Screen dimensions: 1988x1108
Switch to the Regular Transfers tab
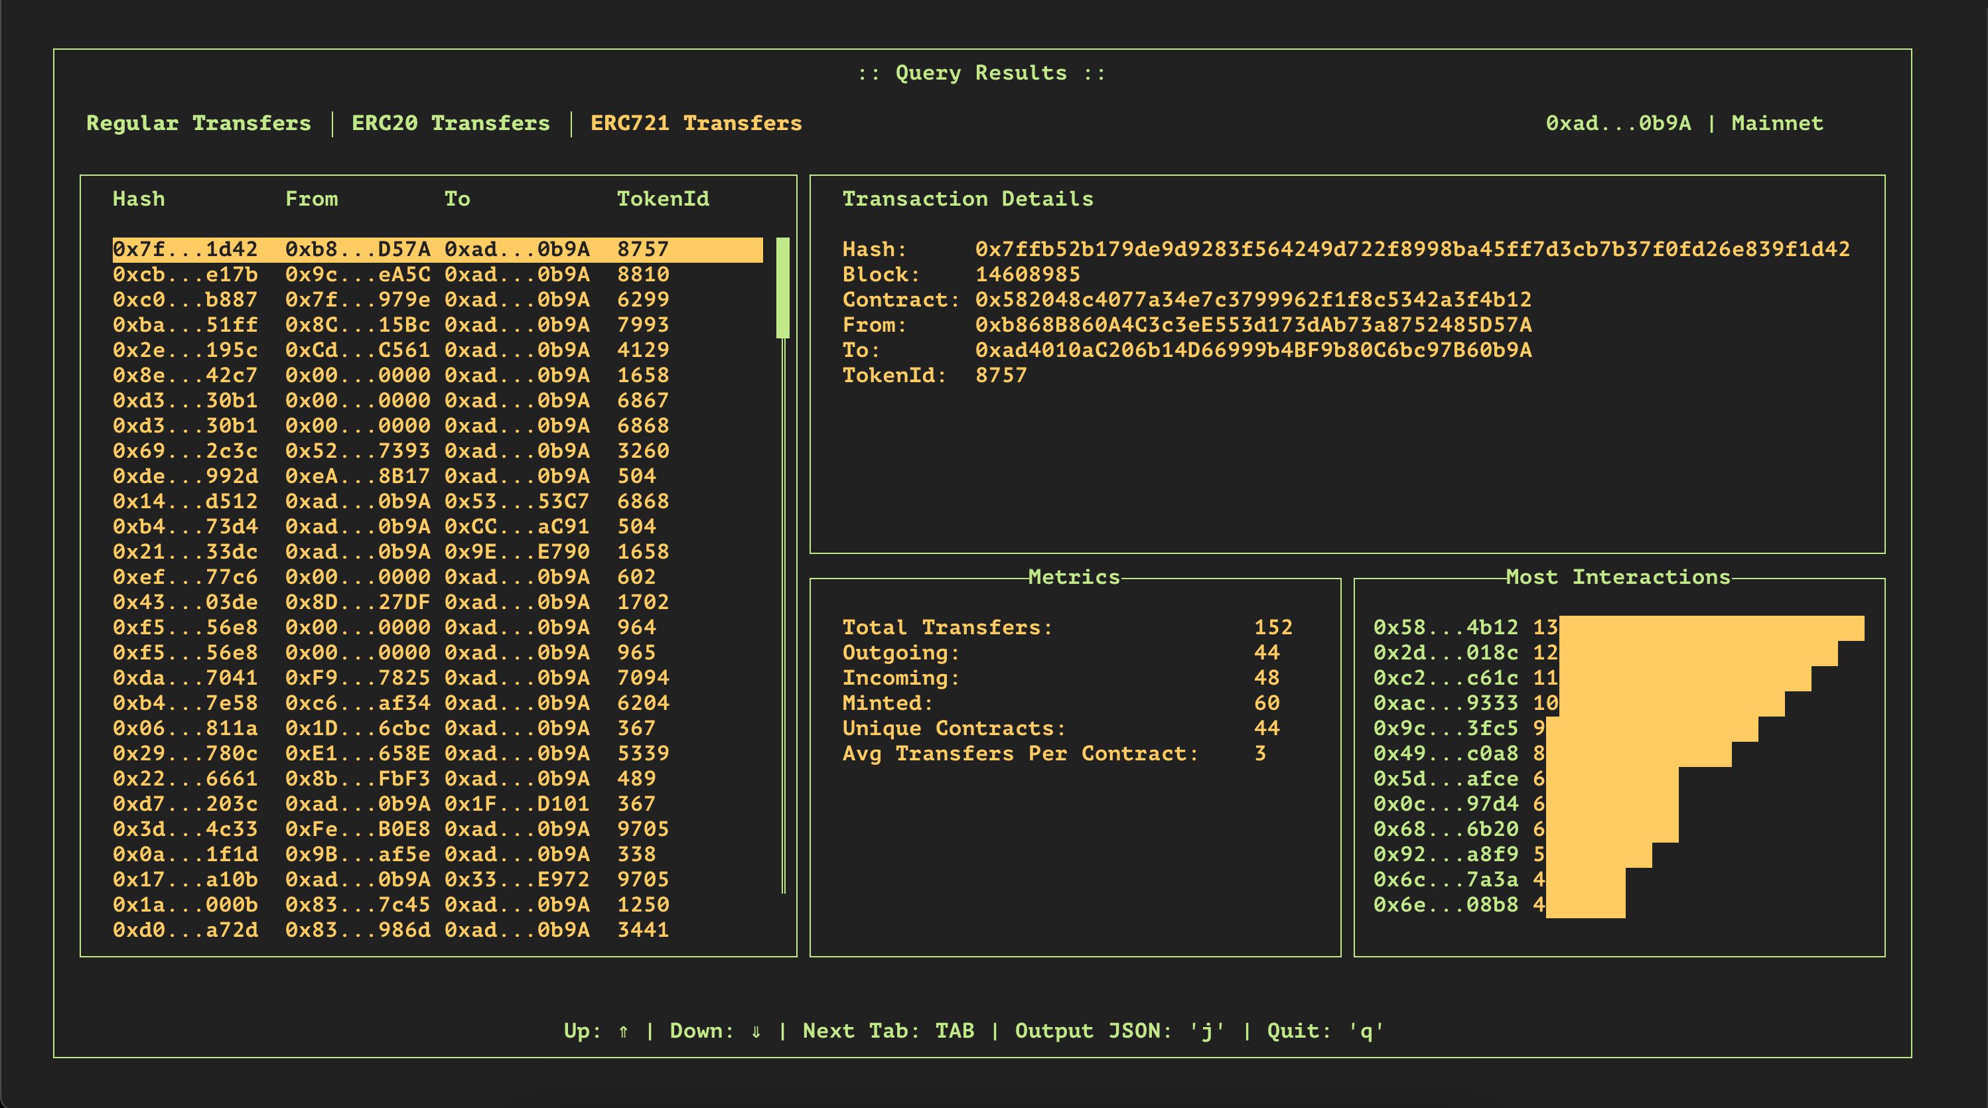pos(198,123)
